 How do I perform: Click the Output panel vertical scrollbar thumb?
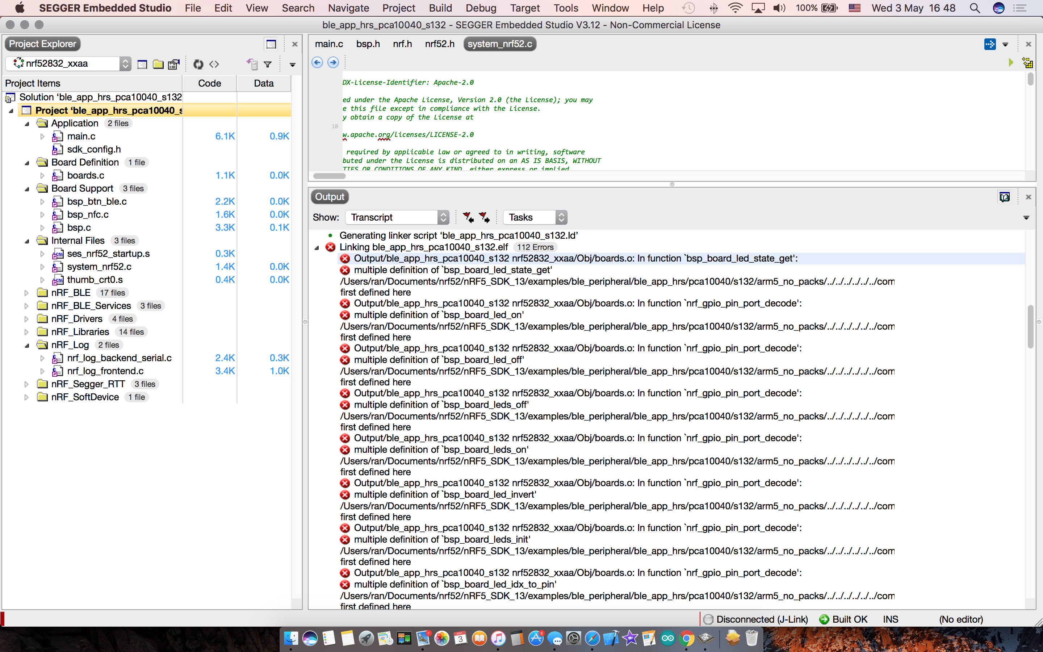click(1030, 326)
